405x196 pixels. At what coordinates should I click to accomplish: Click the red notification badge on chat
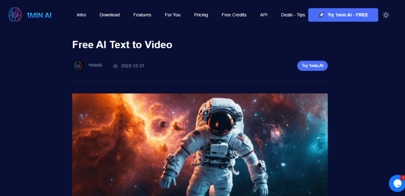[402, 177]
